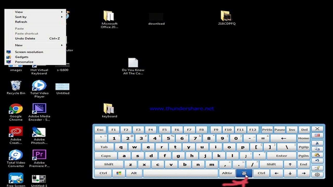Tap the context menu key beside AltGr
Viewport: 333px width, 187px height.
click(244, 173)
